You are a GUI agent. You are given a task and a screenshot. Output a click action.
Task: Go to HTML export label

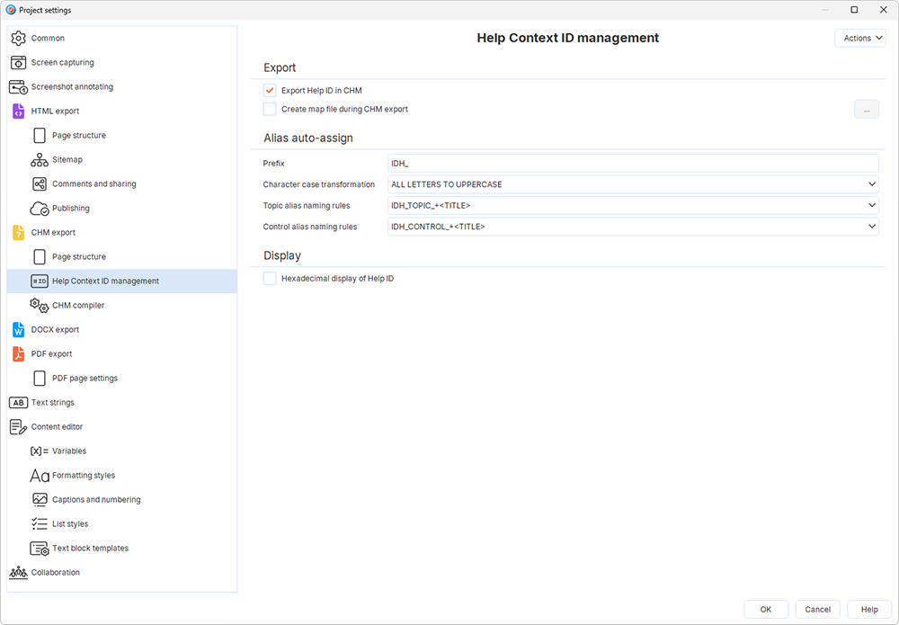point(55,112)
